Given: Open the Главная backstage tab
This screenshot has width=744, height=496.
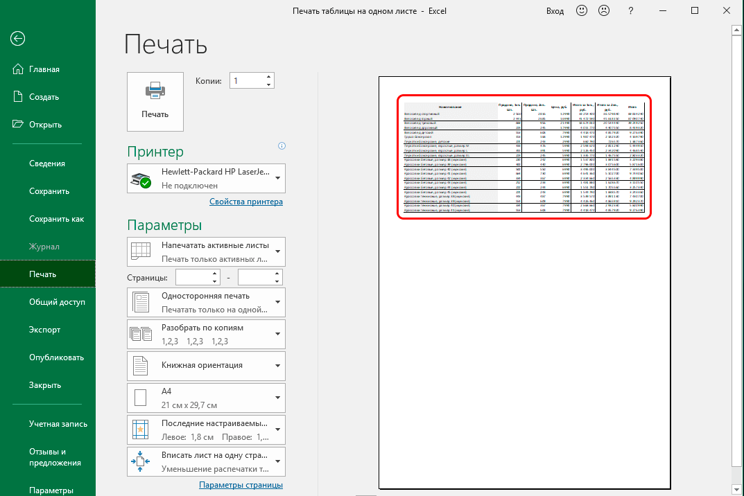Looking at the screenshot, I should point(47,69).
